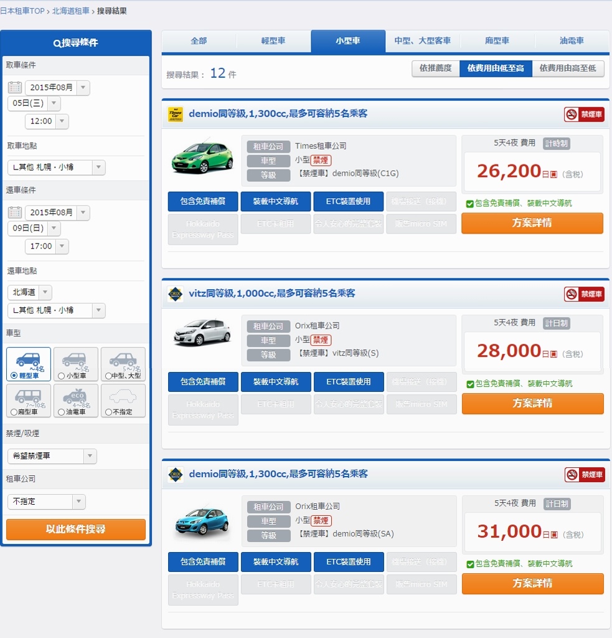Viewport: 612px width, 638px height.
Task: Open the pickup location dropdown
Action: coord(57,167)
